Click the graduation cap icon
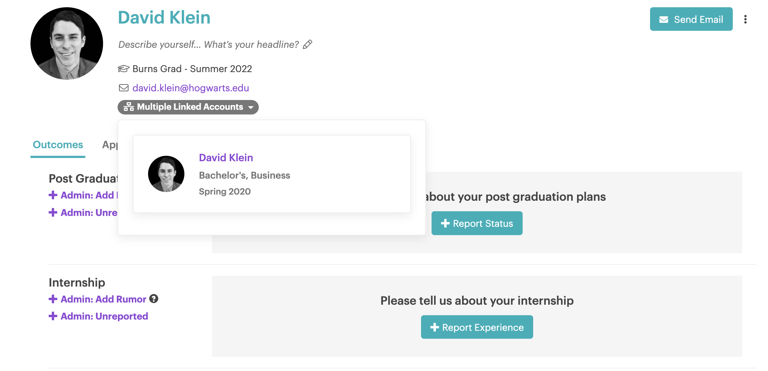 (x=124, y=68)
